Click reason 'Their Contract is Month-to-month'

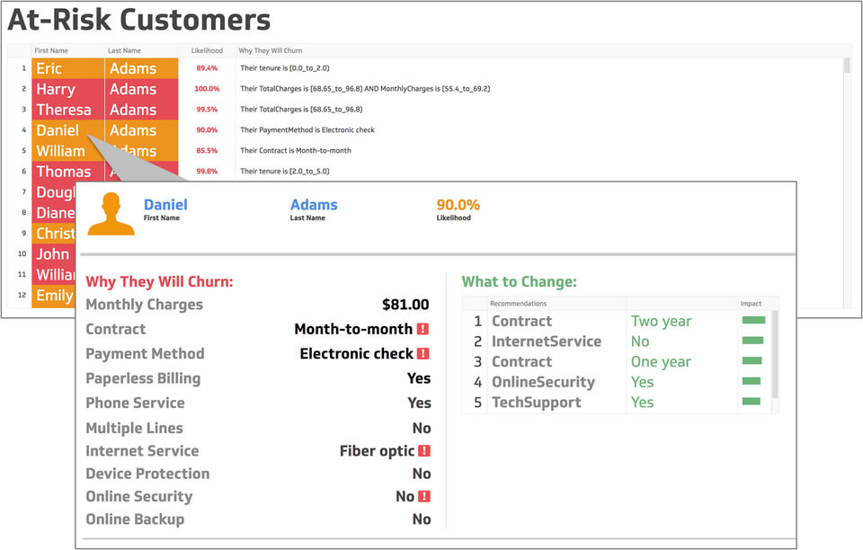click(296, 150)
